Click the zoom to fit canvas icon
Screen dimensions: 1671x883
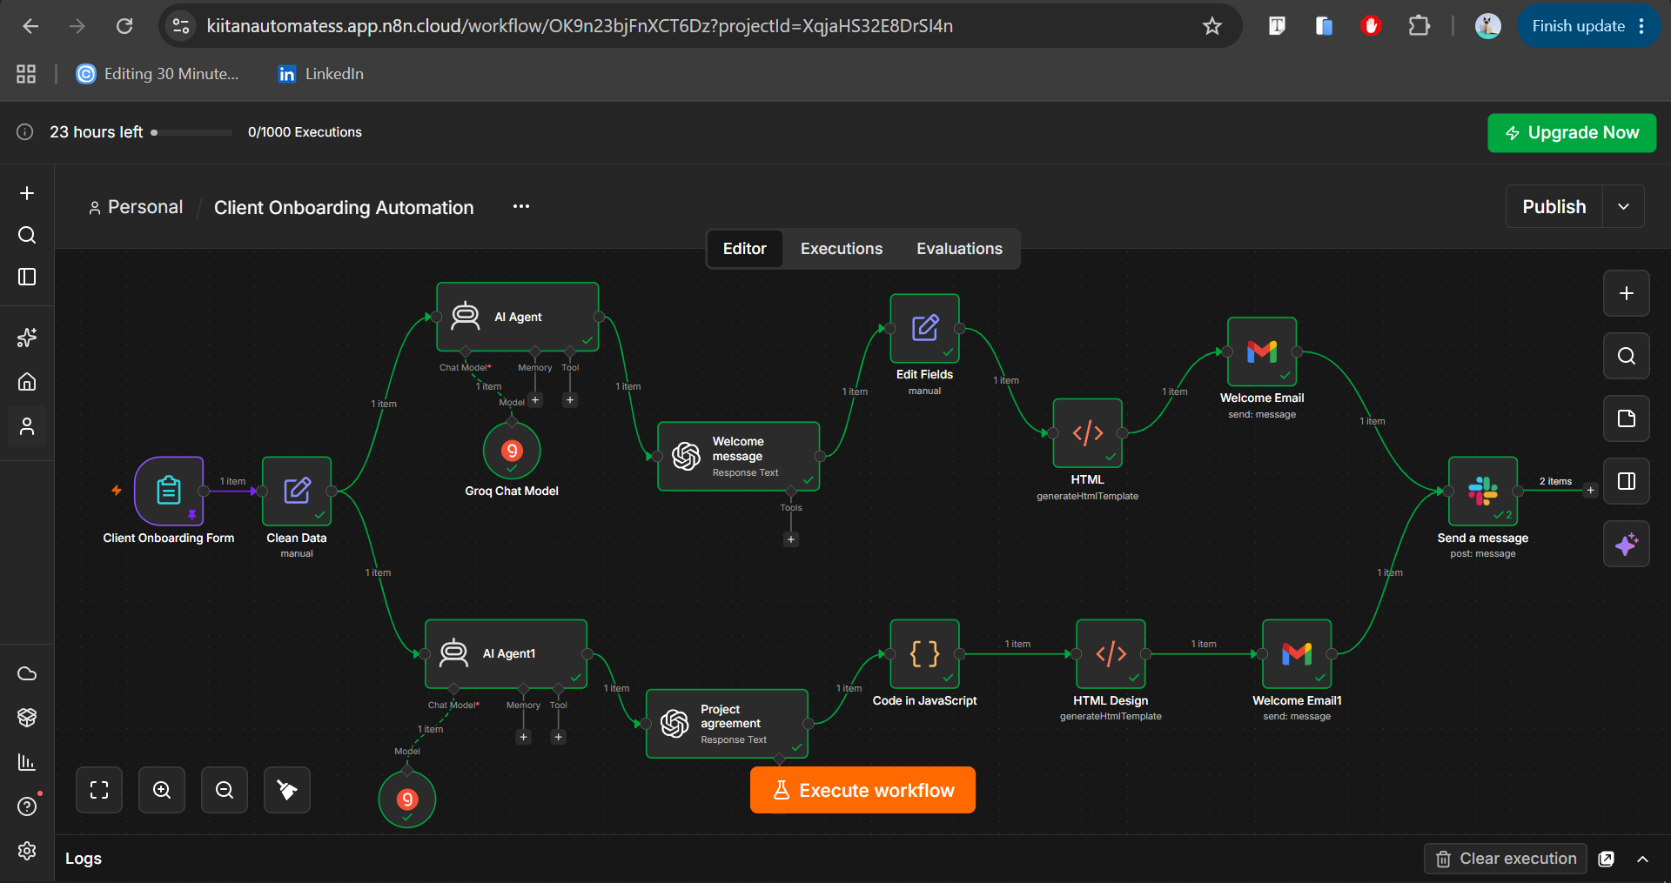tap(99, 790)
